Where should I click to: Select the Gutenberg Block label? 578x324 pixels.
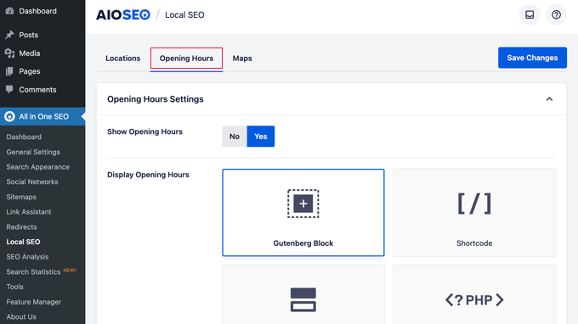[x=303, y=243]
